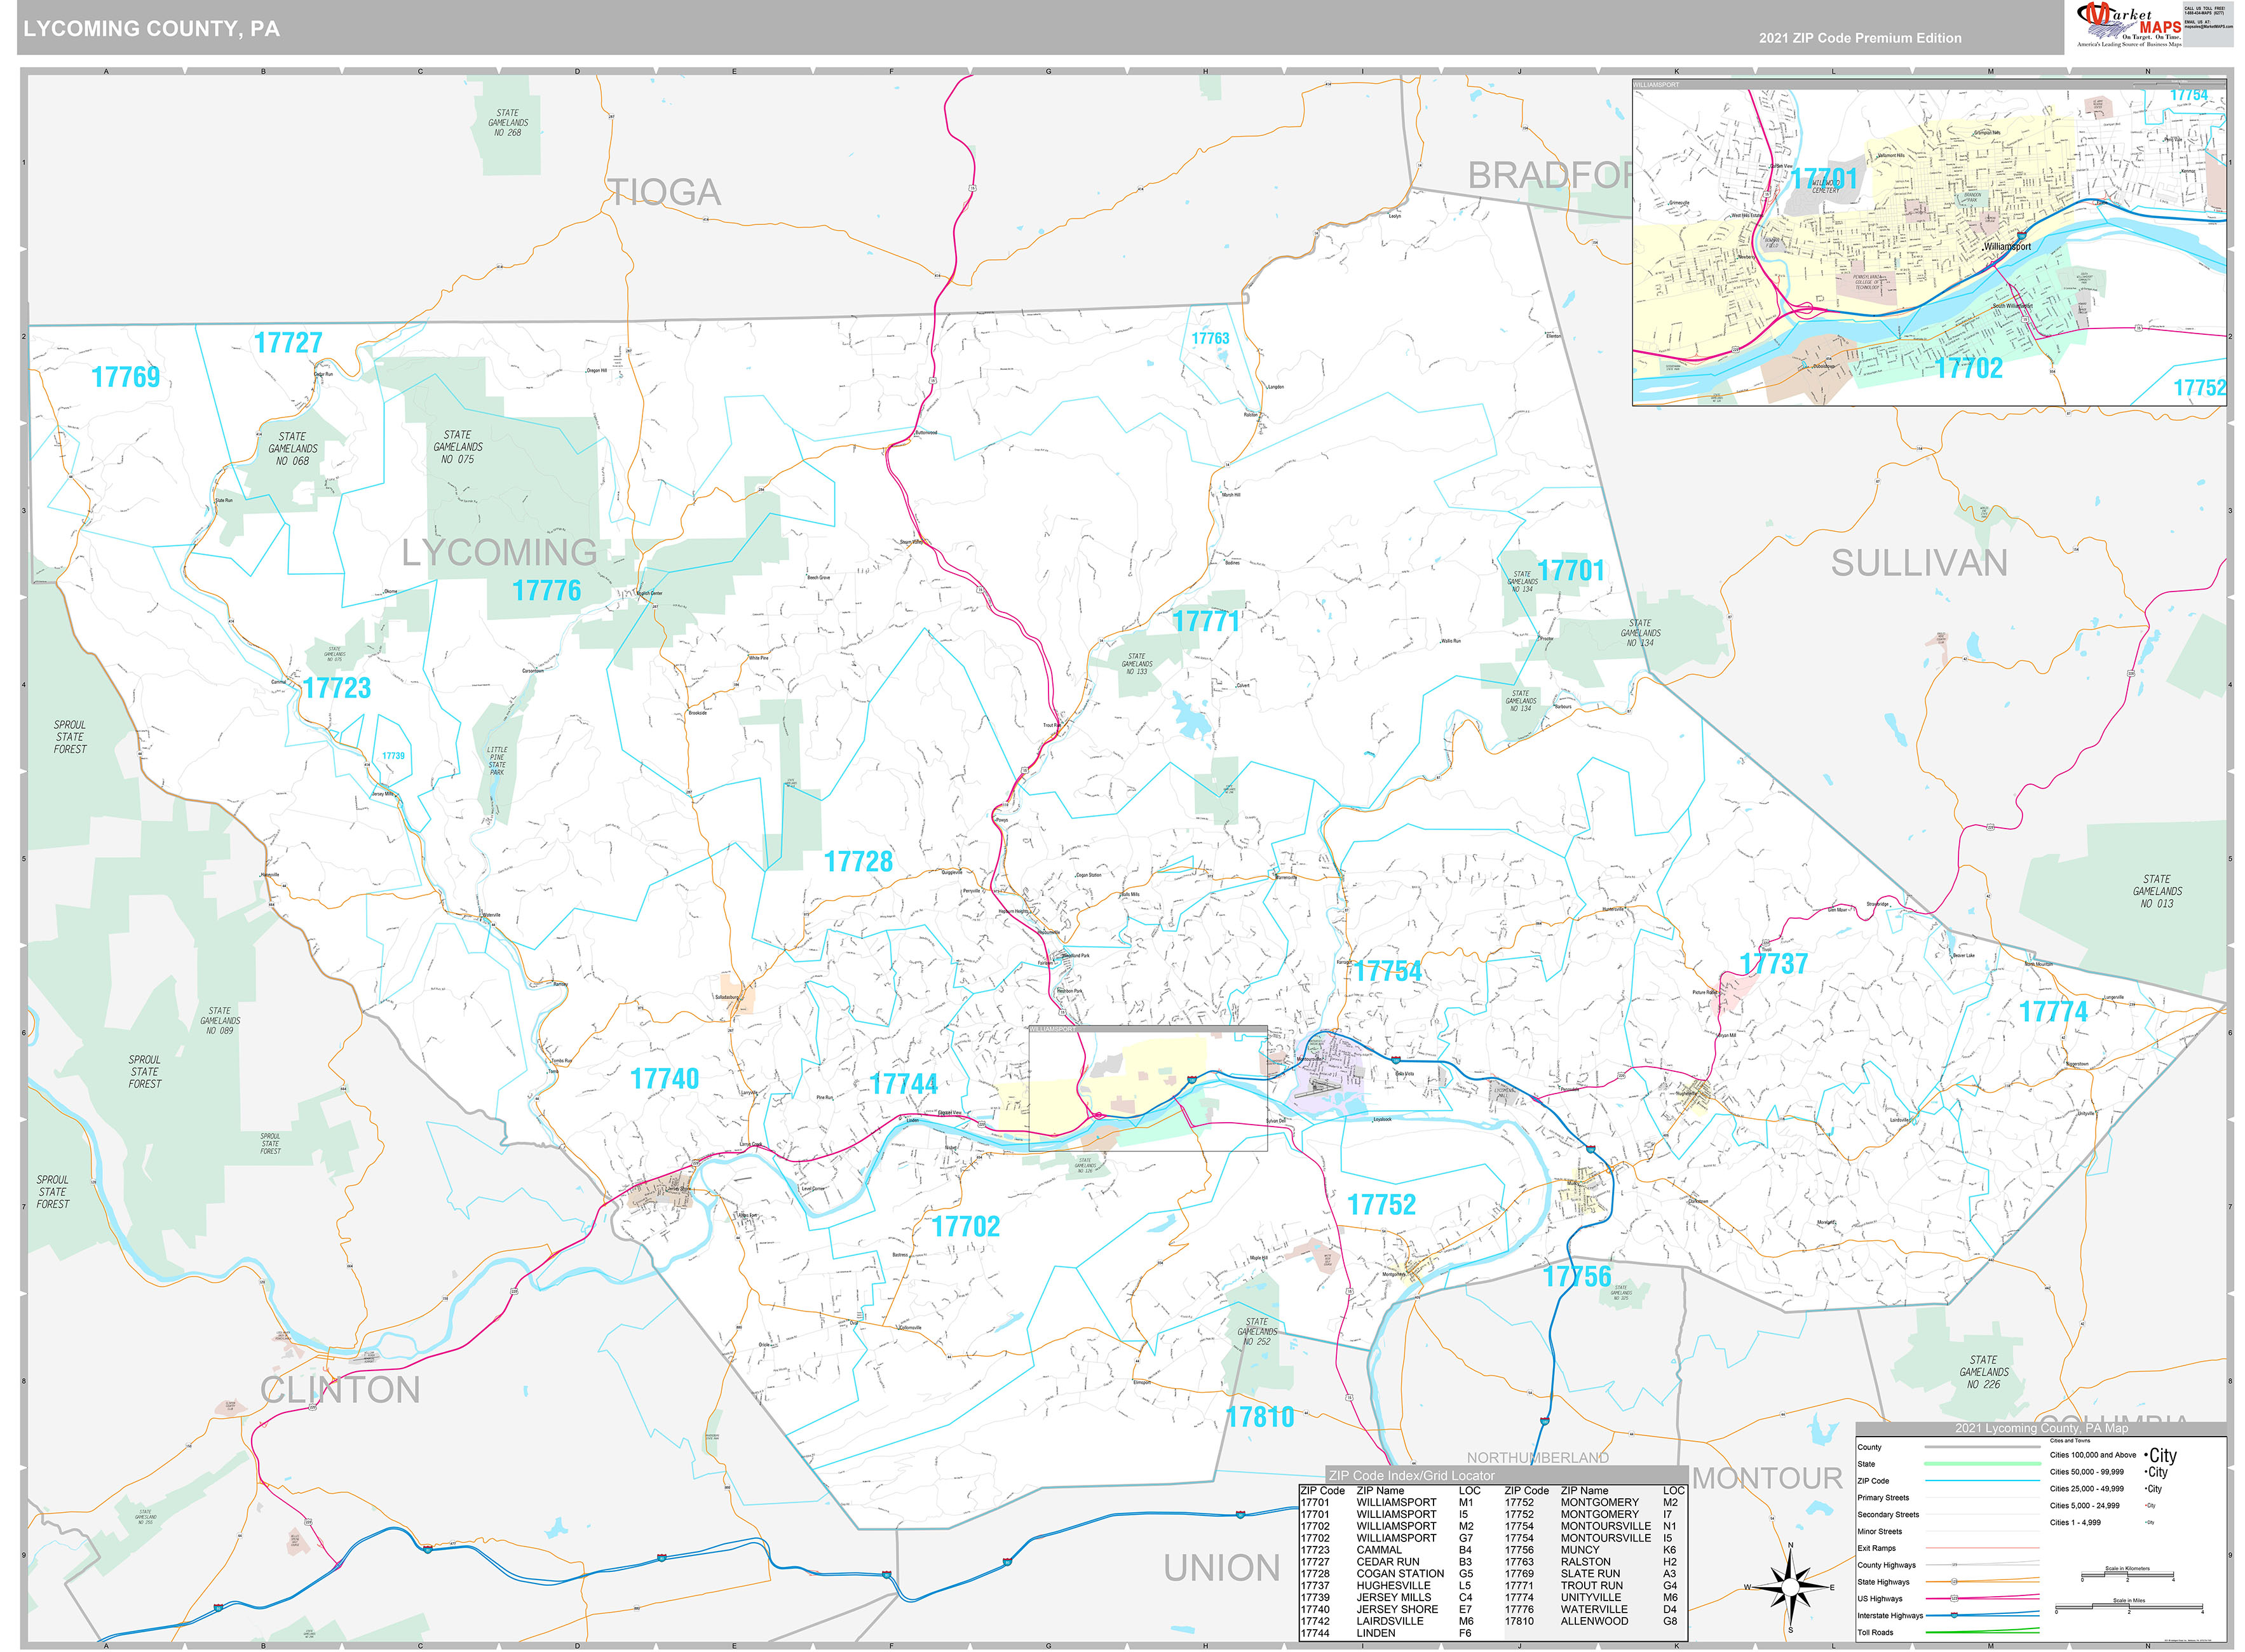Click the Little Pine State Park label
This screenshot has width=2245, height=1652.
pos(497,761)
